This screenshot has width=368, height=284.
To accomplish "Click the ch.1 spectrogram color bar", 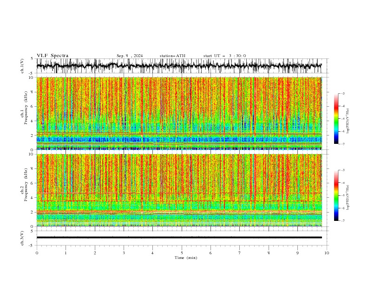I will 336,119.
